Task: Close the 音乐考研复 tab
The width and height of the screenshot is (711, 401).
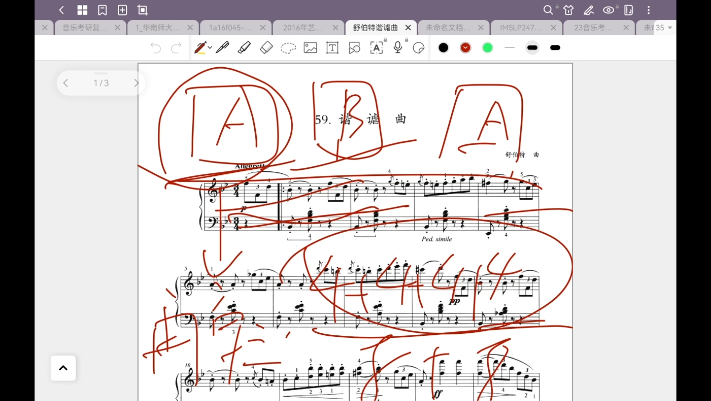Action: [117, 28]
